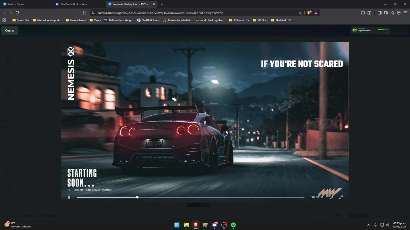Open the Modelado 3D bookmark folder

[x=281, y=20]
